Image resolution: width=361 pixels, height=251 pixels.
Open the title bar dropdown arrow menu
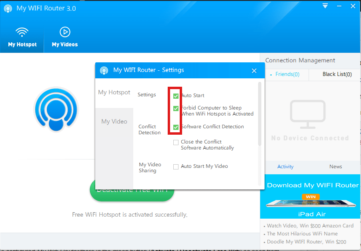point(325,6)
